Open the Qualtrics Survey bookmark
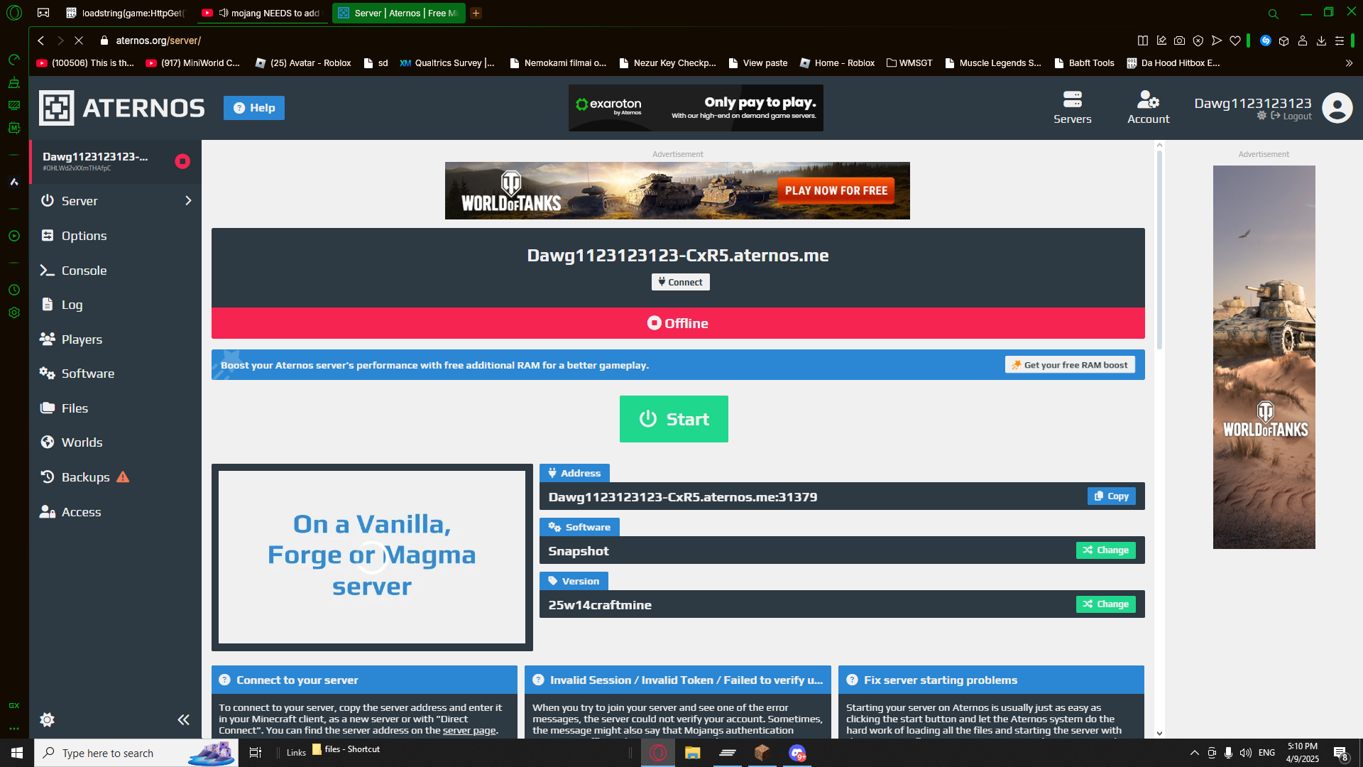This screenshot has width=1363, height=767. click(x=447, y=63)
